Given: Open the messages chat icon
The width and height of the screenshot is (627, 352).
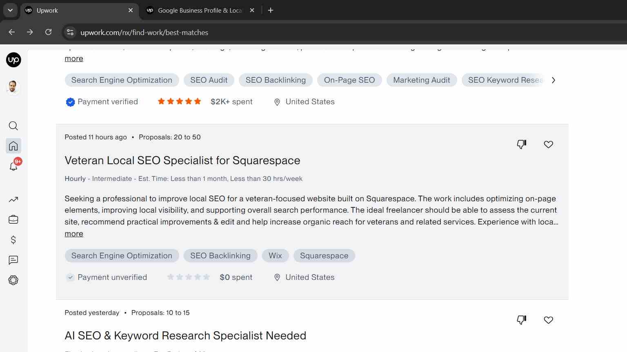Looking at the screenshot, I should click(x=13, y=260).
